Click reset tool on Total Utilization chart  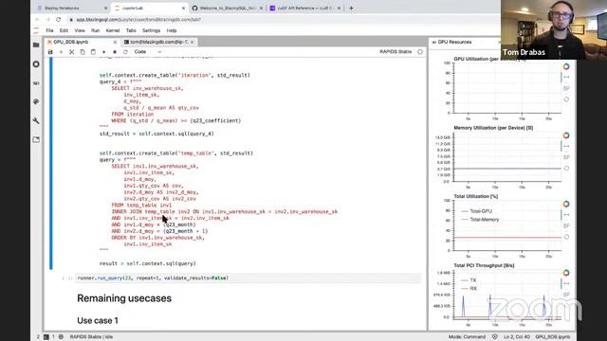566,237
